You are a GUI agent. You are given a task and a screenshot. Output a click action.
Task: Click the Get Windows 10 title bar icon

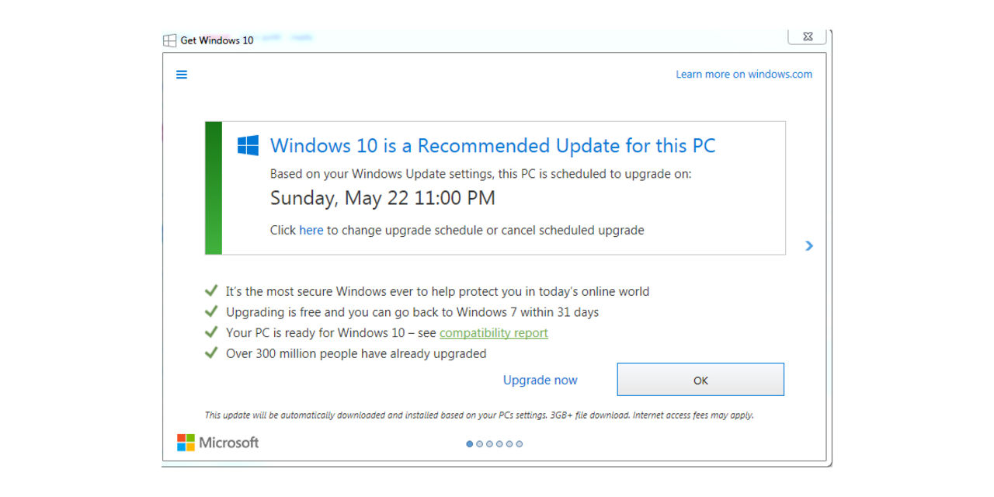[x=169, y=39]
